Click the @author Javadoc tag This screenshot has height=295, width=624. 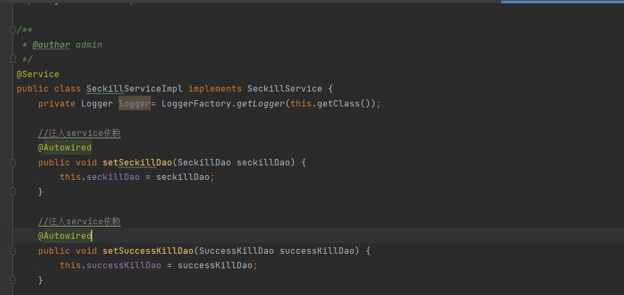(51, 45)
